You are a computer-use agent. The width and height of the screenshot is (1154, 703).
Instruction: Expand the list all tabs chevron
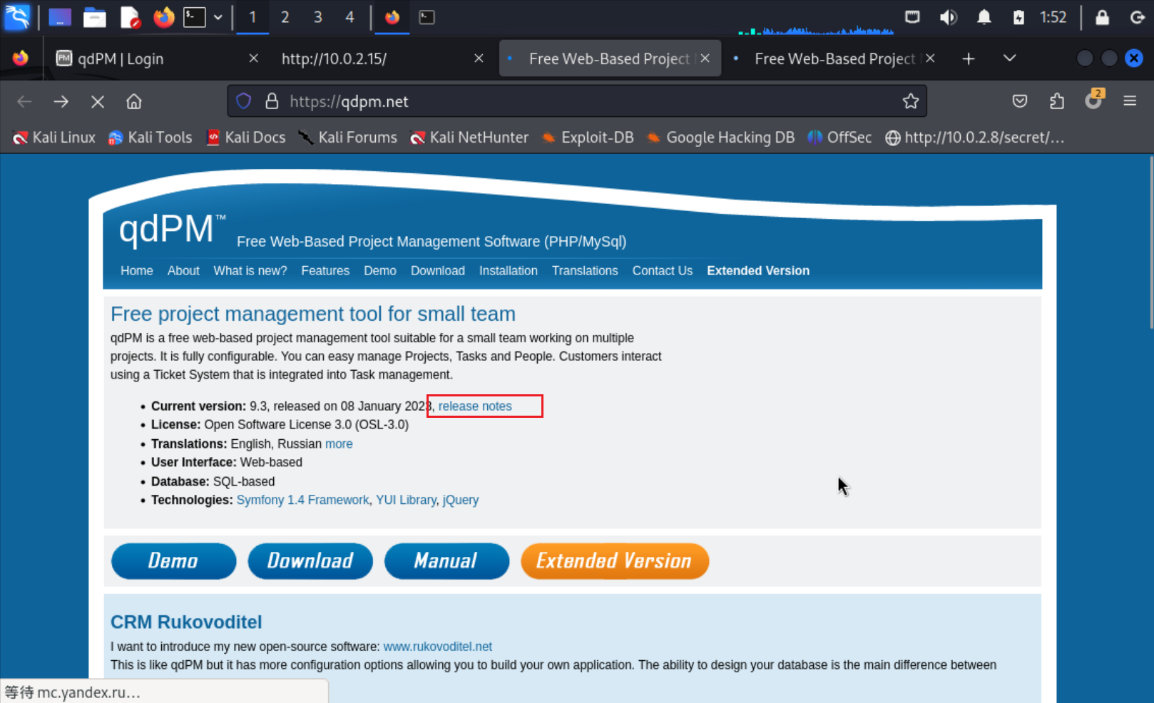[1009, 58]
